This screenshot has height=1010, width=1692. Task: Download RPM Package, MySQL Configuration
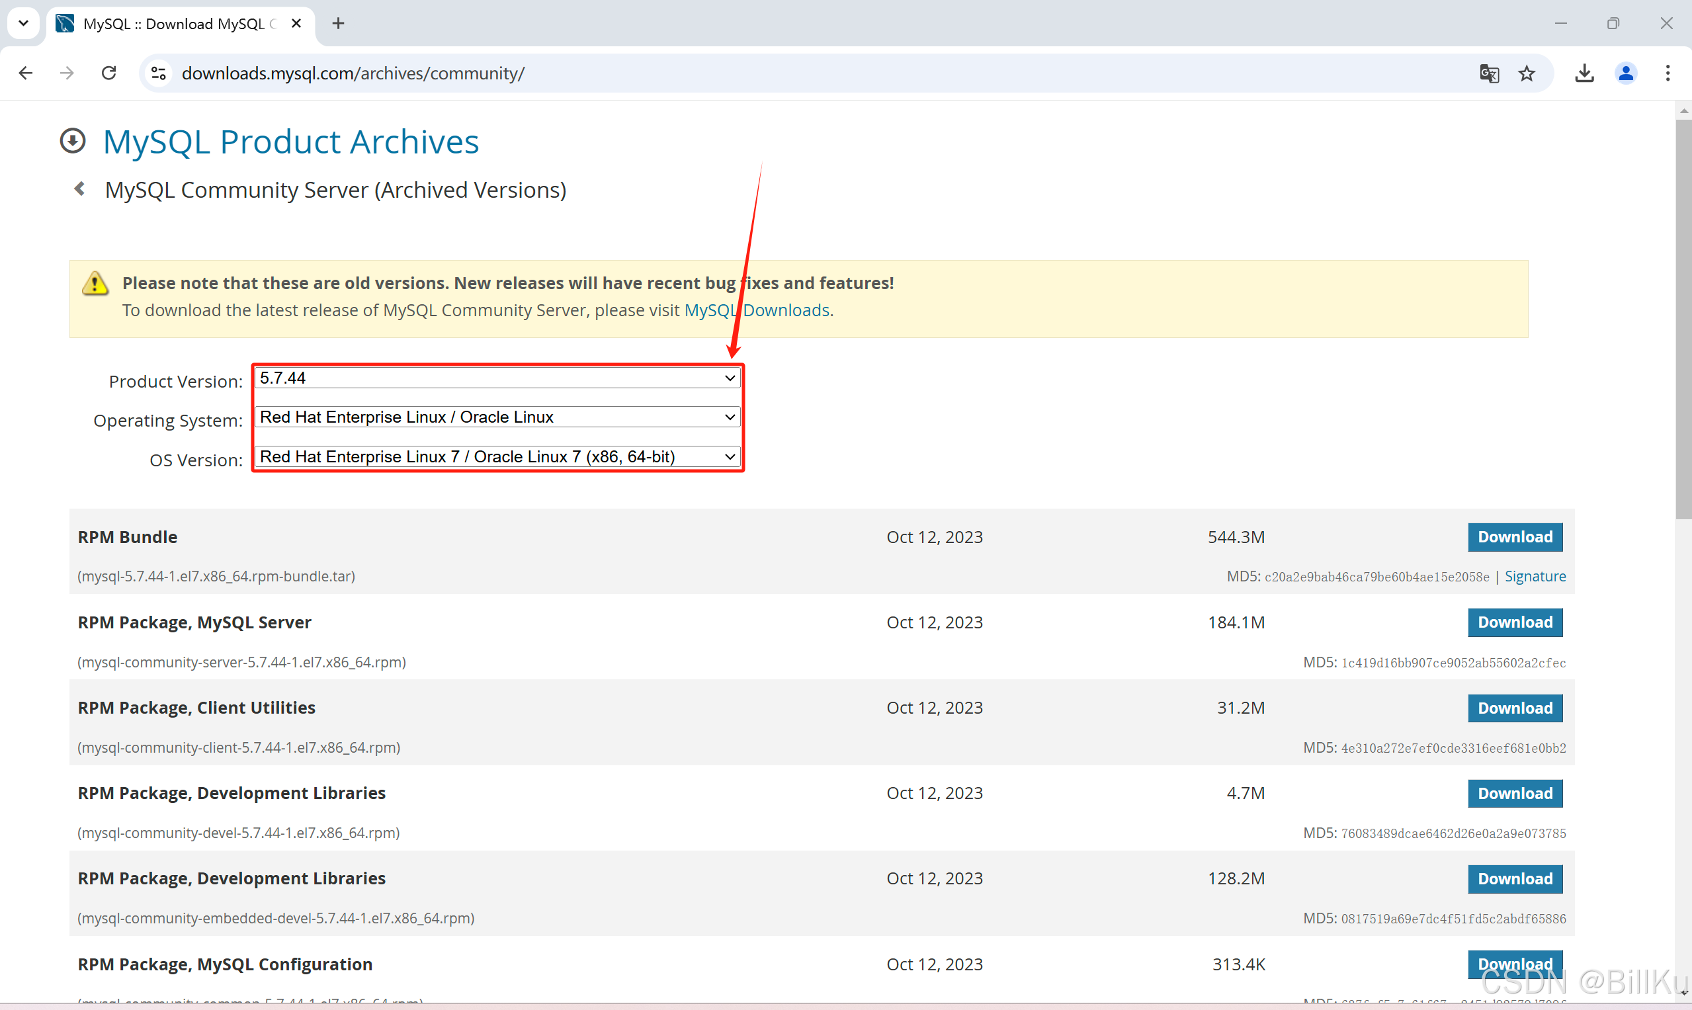coord(1515,964)
